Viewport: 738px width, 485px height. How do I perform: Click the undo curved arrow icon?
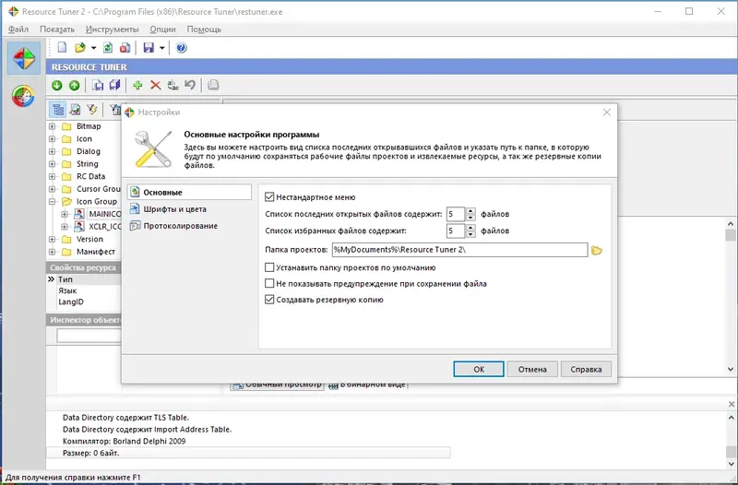pos(190,85)
